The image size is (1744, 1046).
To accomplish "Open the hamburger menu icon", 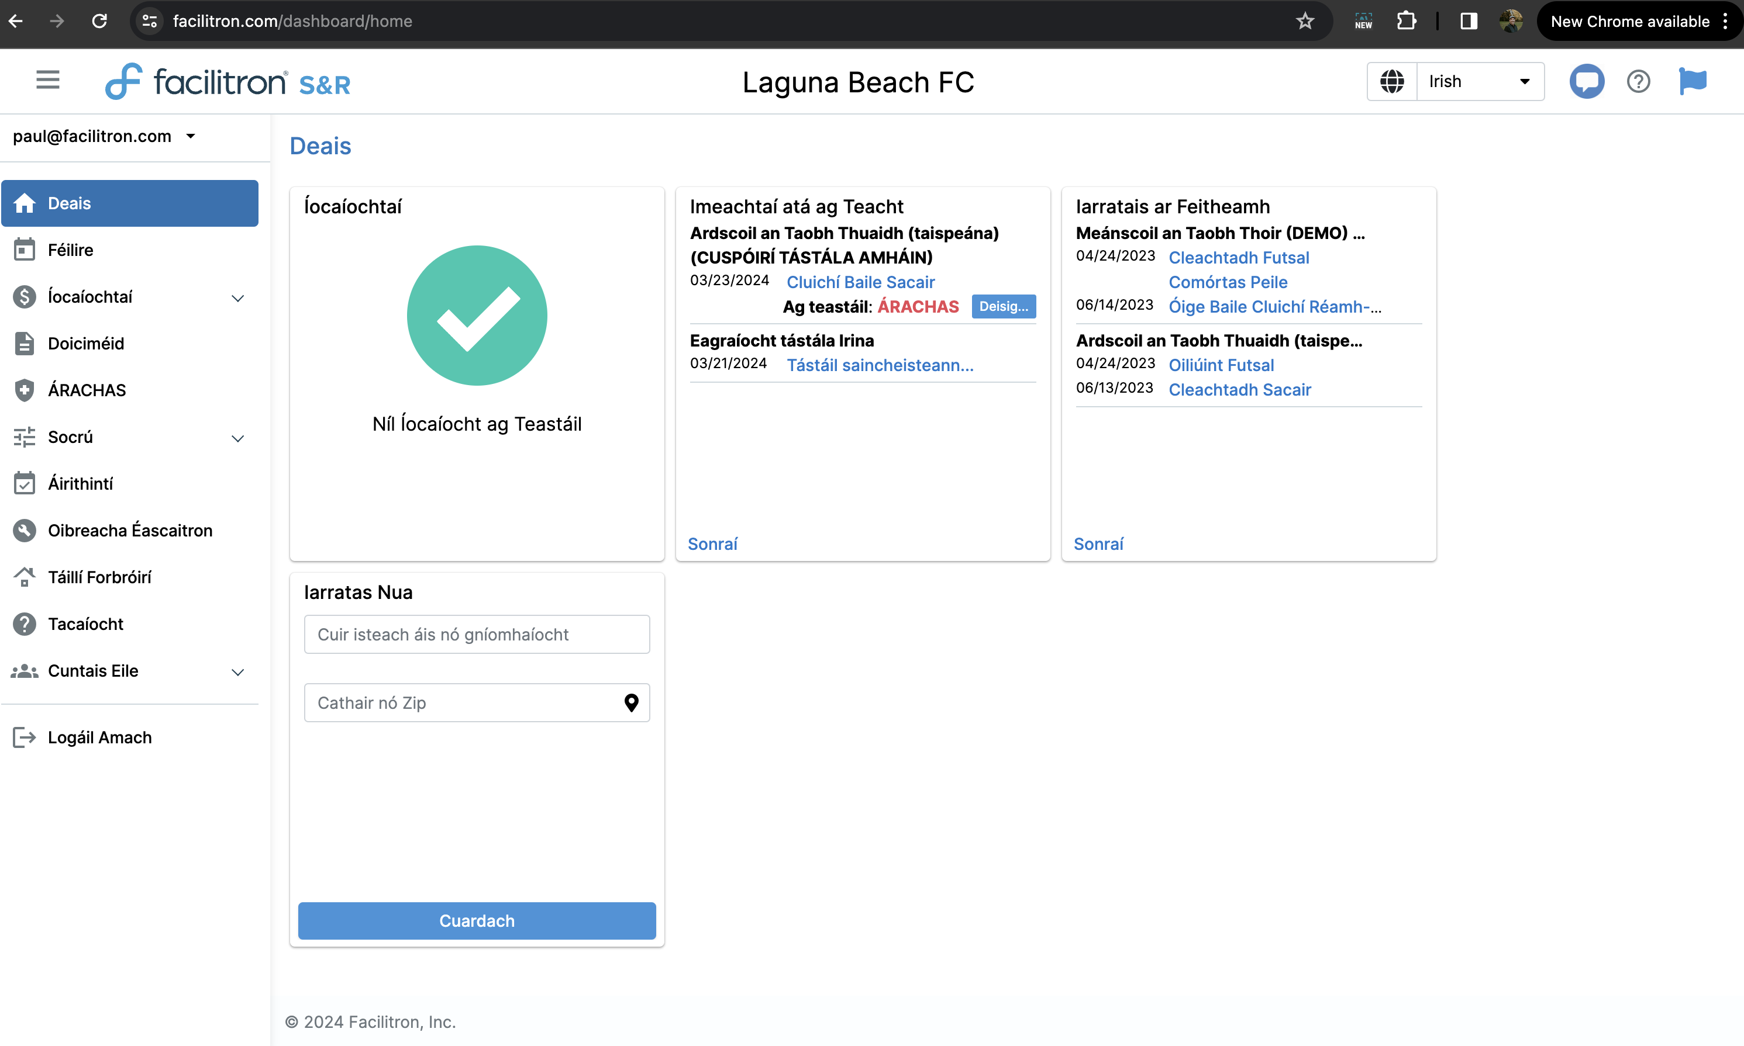I will click(x=47, y=81).
